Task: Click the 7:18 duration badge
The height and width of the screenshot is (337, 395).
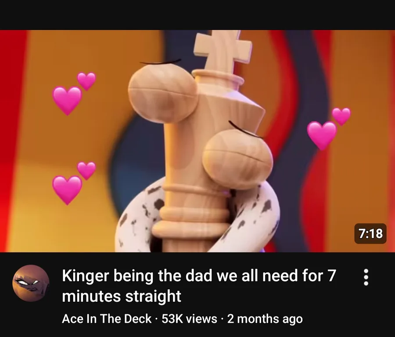Action: [370, 233]
